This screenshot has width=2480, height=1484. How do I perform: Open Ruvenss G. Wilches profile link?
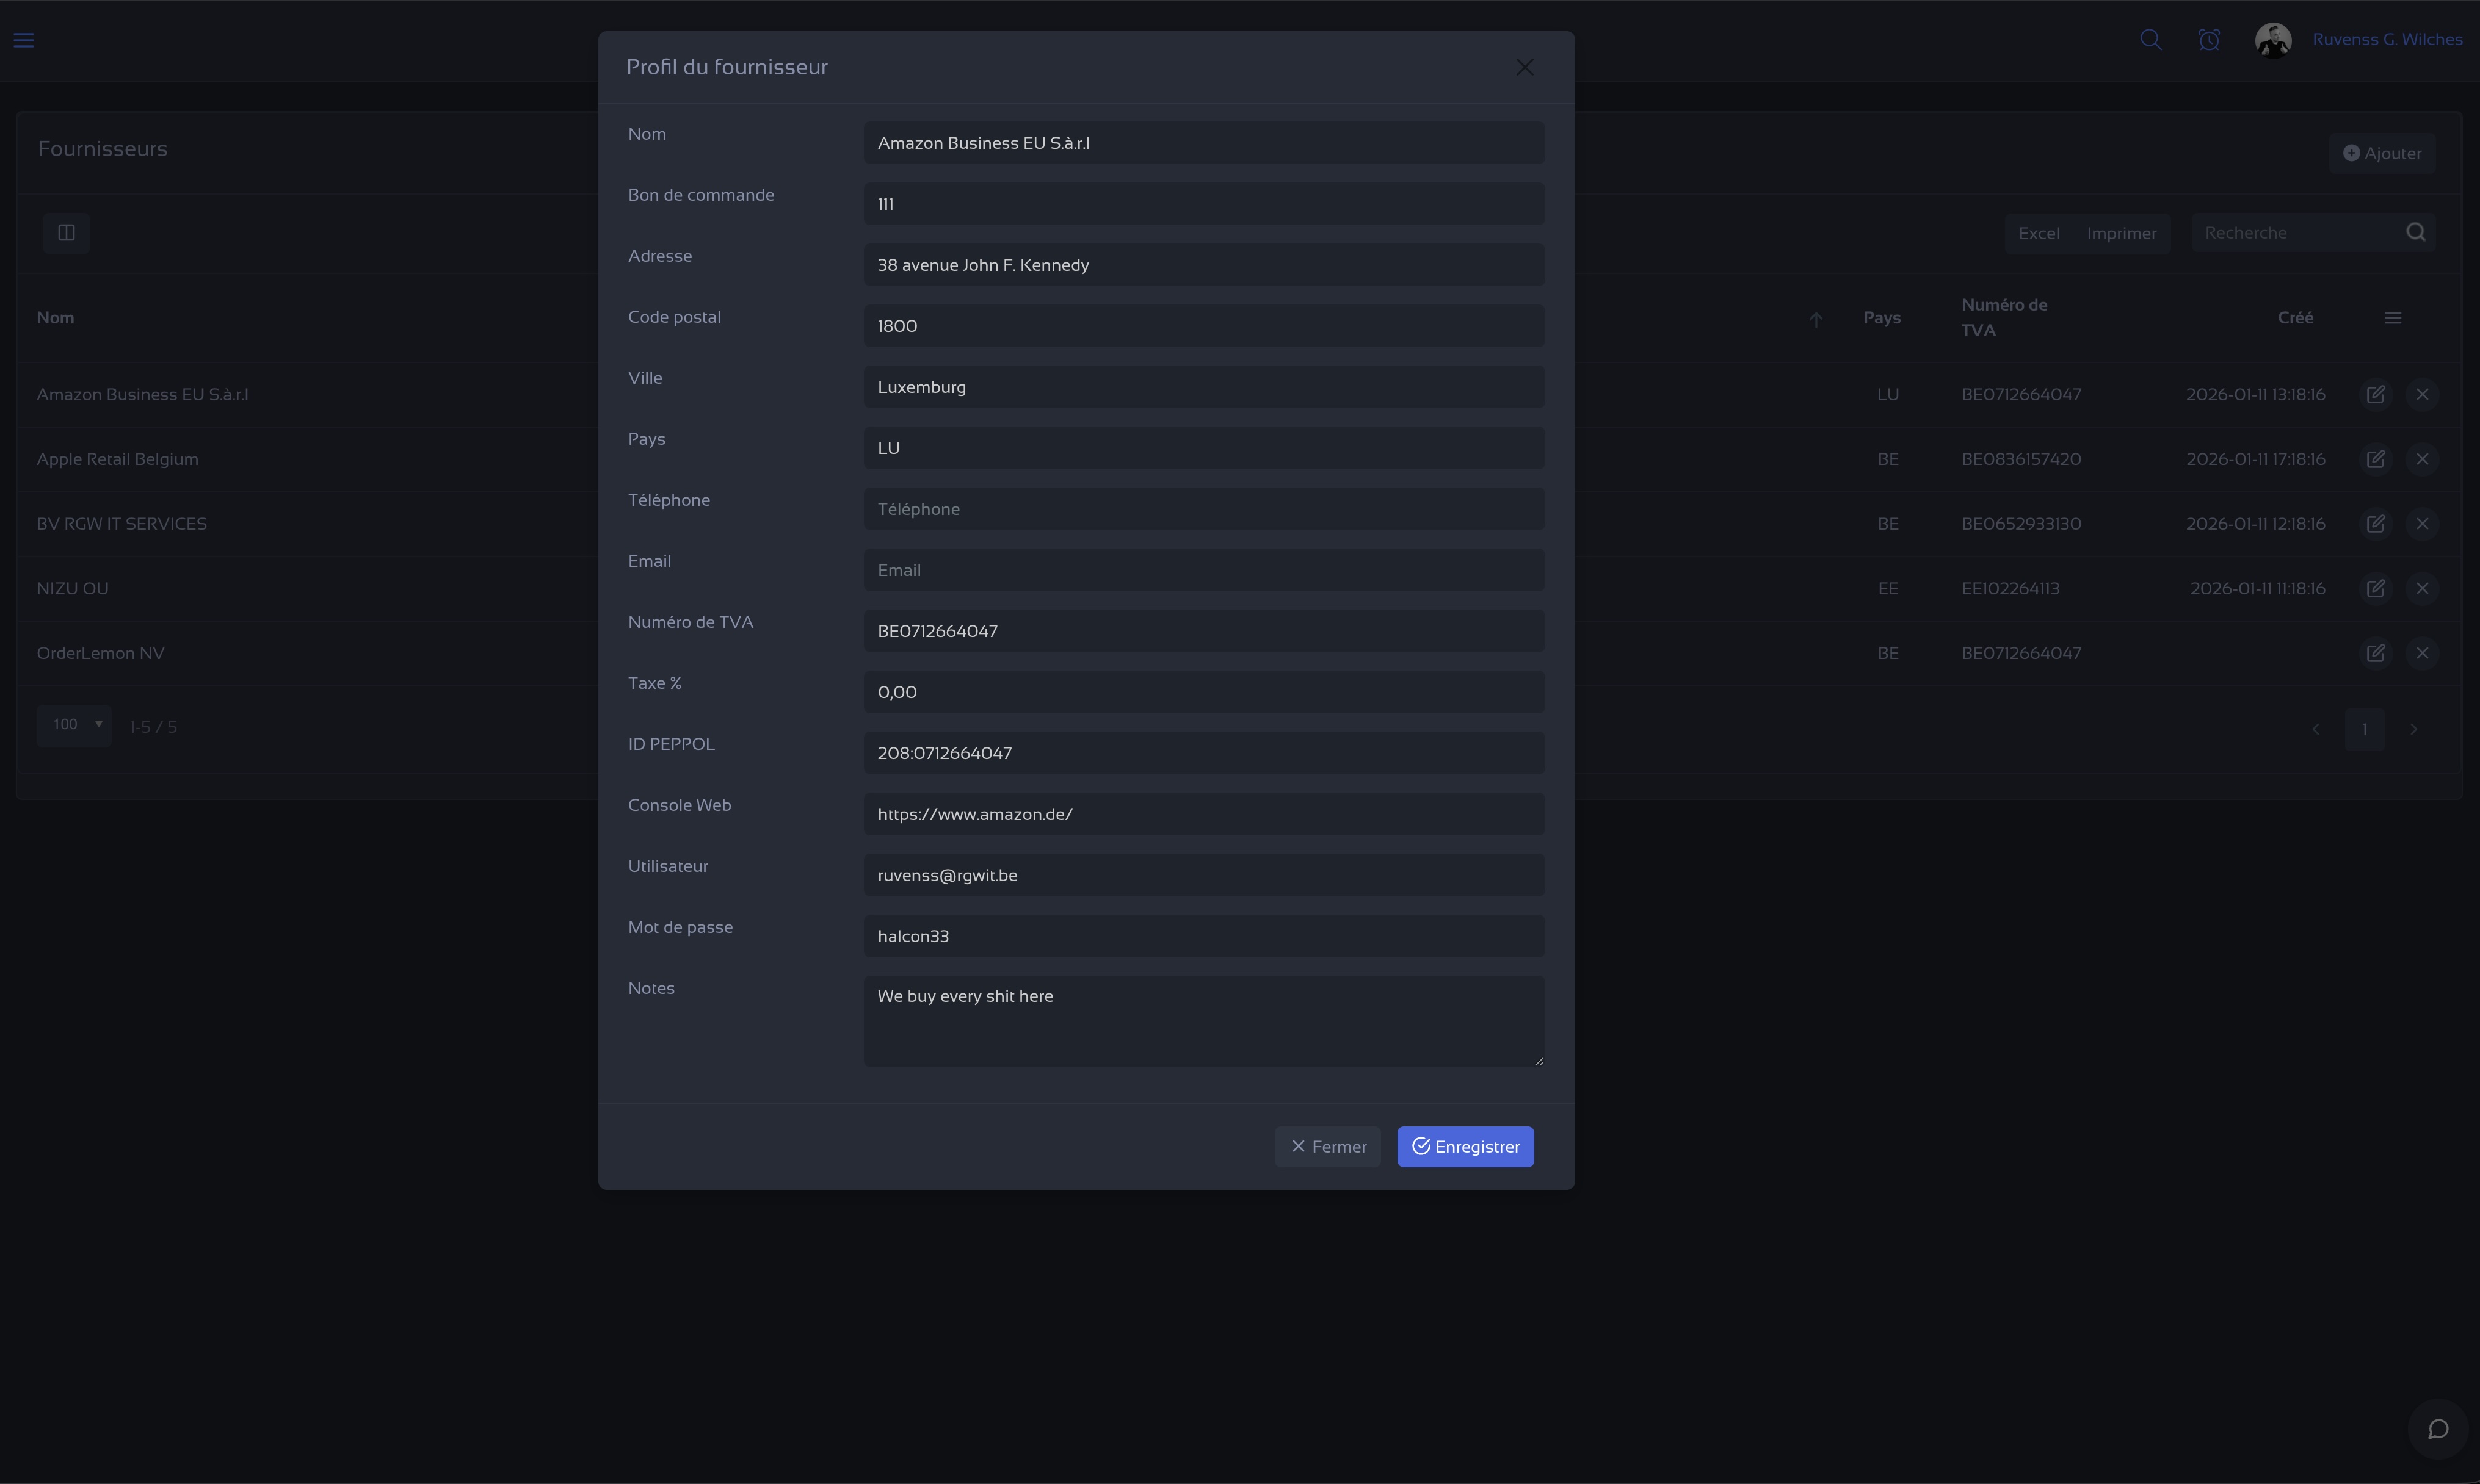pos(2387,40)
